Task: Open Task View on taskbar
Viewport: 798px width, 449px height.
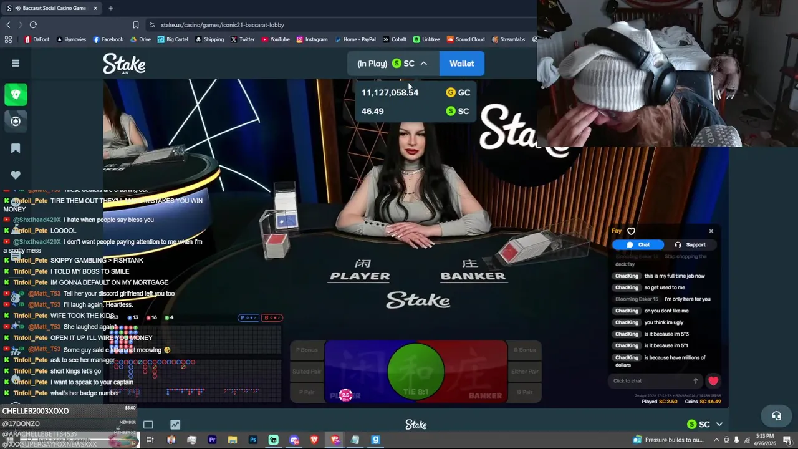Action: point(150,440)
